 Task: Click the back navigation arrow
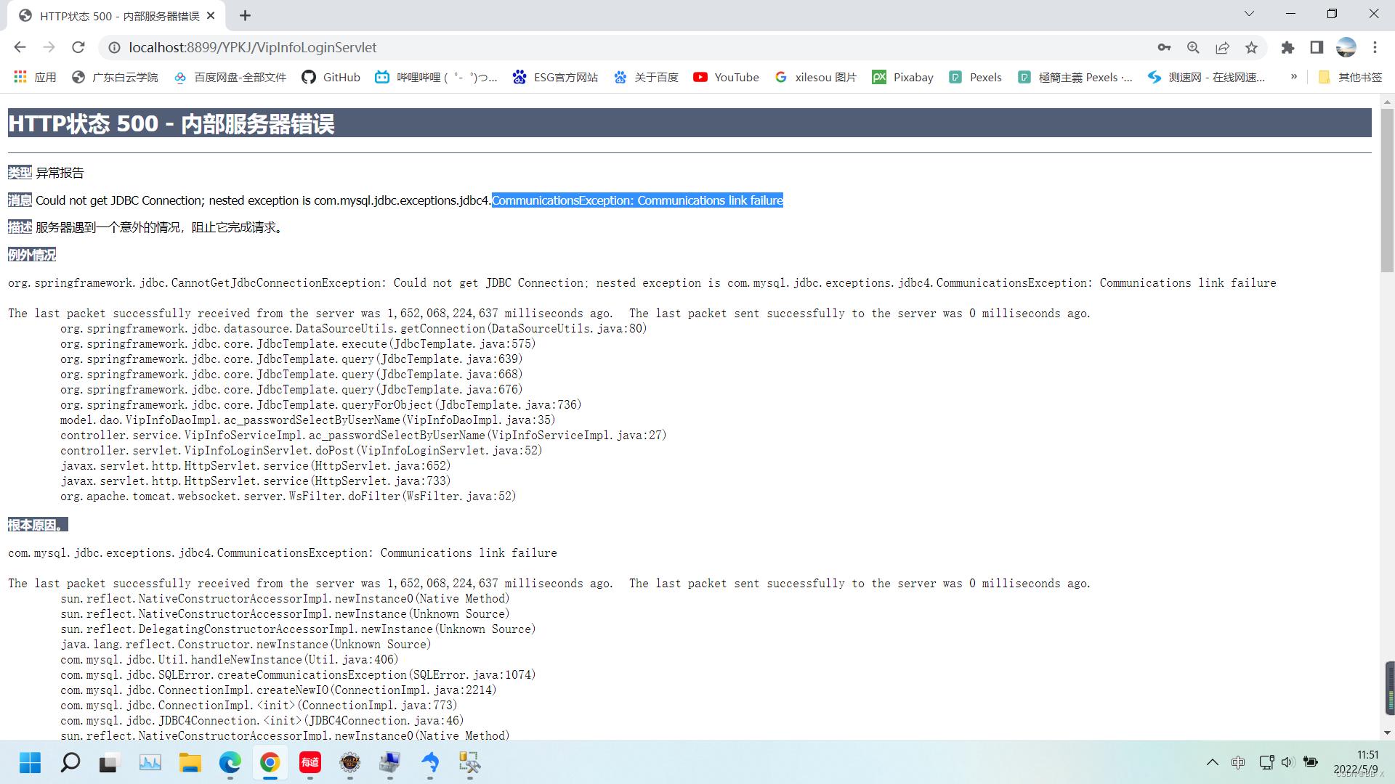[20, 47]
